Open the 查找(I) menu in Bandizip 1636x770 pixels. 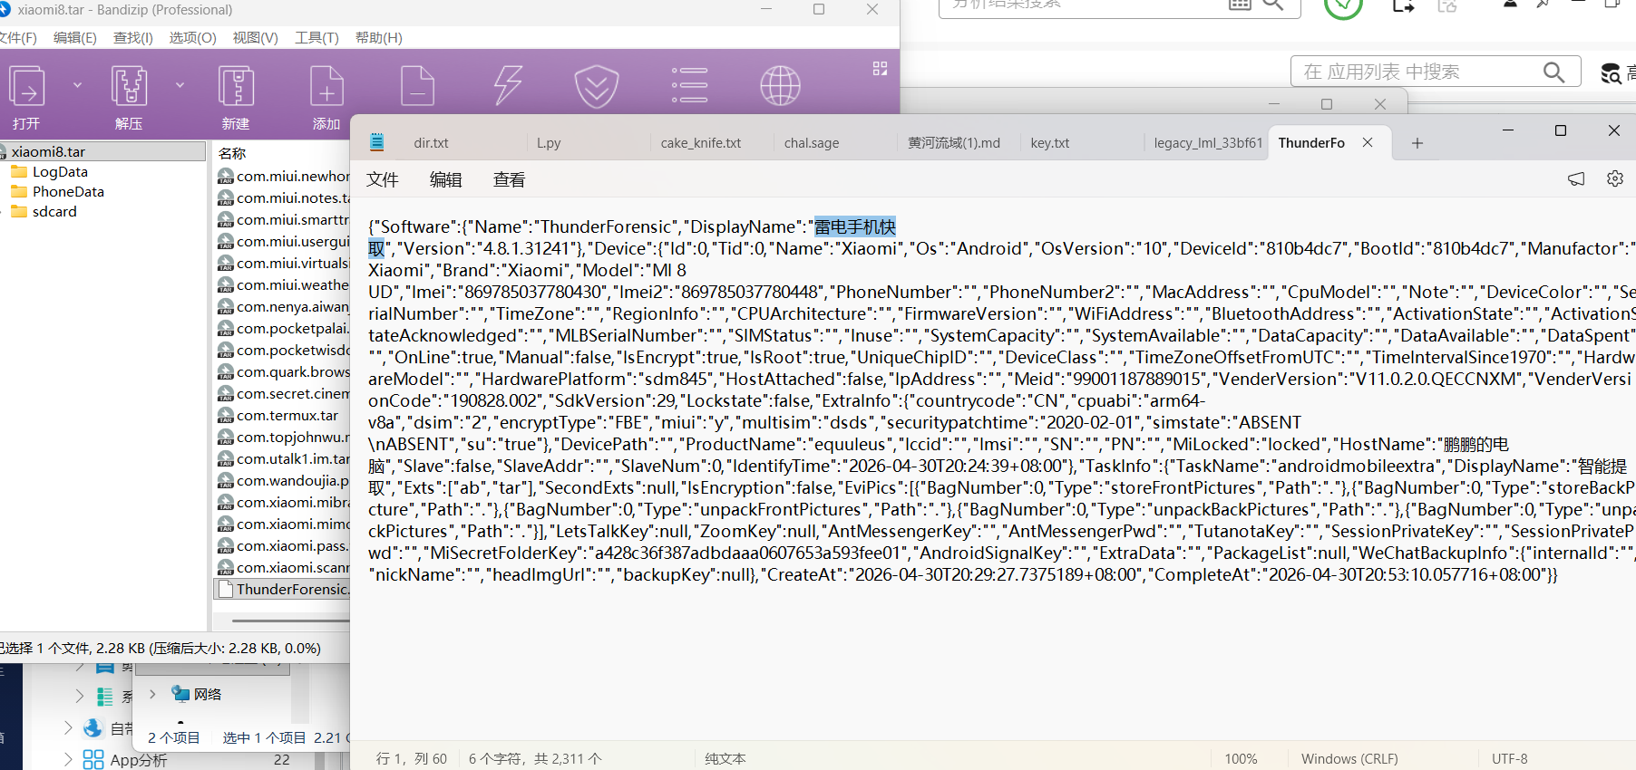point(132,38)
